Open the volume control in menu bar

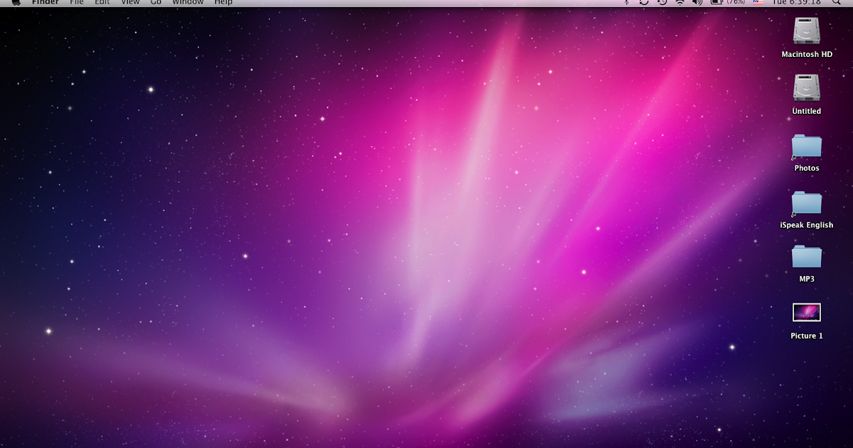[697, 2]
